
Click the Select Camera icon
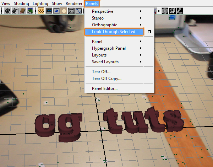coord(7,11)
